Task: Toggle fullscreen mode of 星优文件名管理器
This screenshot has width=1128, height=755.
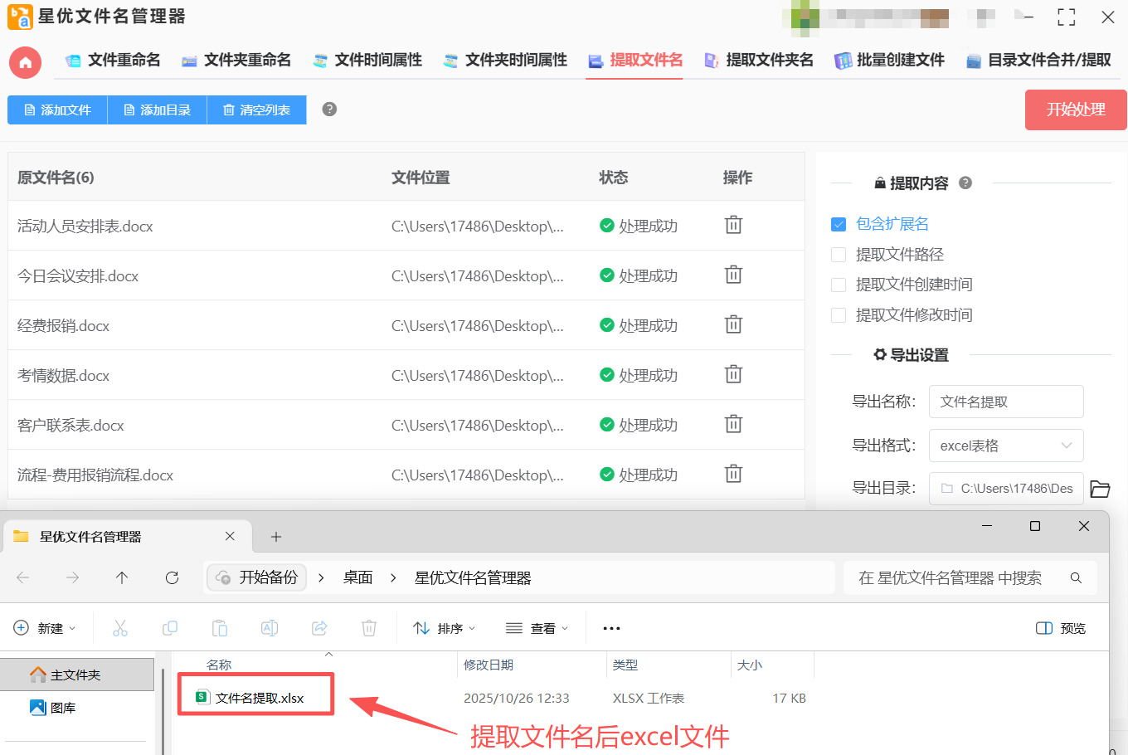Action: tap(1067, 17)
